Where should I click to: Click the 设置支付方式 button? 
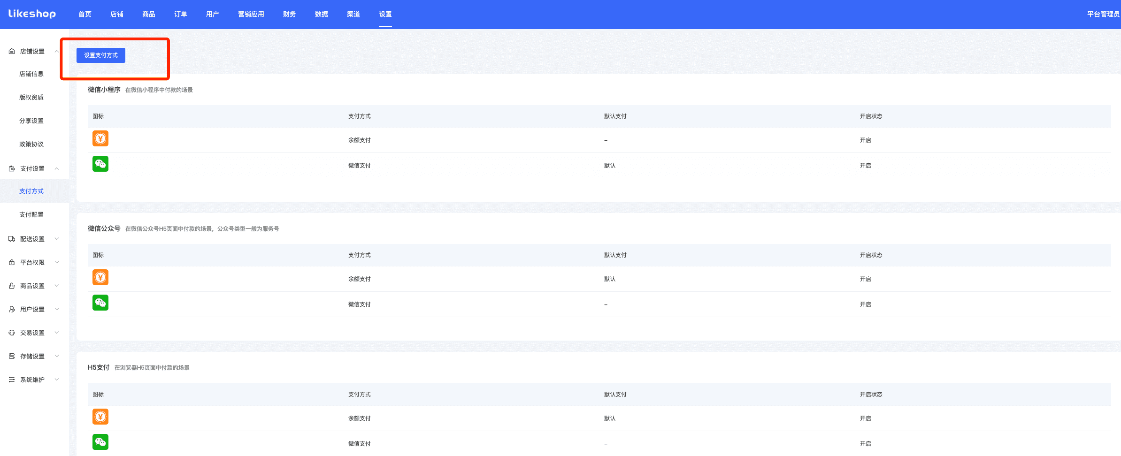click(101, 55)
